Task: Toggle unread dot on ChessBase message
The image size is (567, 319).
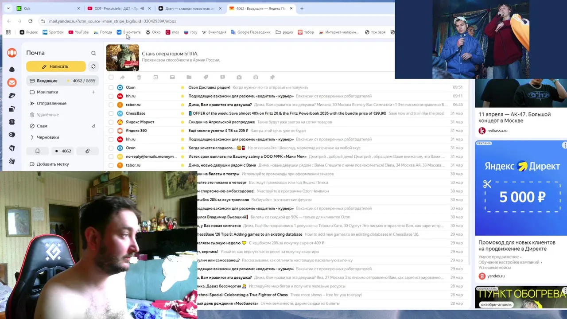Action: pos(182,113)
